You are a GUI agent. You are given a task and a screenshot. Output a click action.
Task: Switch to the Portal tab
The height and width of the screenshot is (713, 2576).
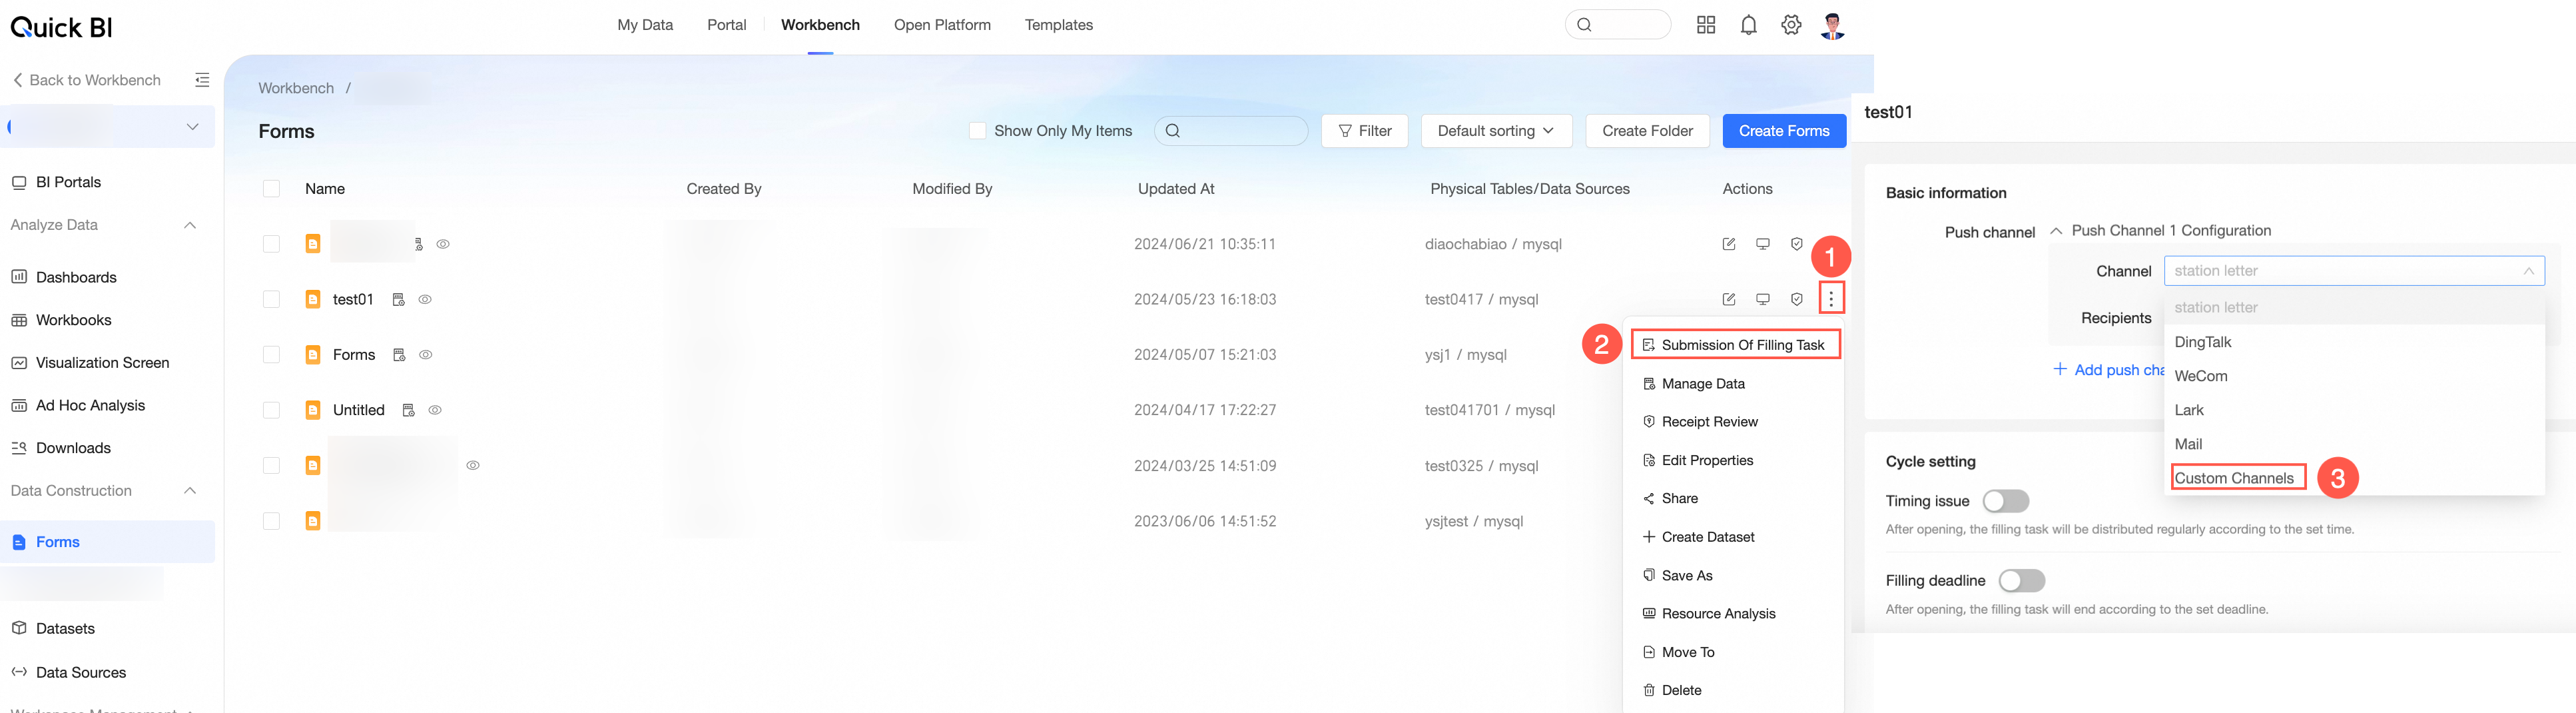coord(727,25)
